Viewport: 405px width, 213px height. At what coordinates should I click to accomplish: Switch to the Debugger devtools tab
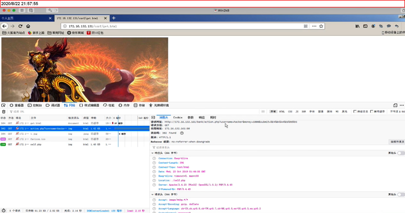[x=53, y=105]
